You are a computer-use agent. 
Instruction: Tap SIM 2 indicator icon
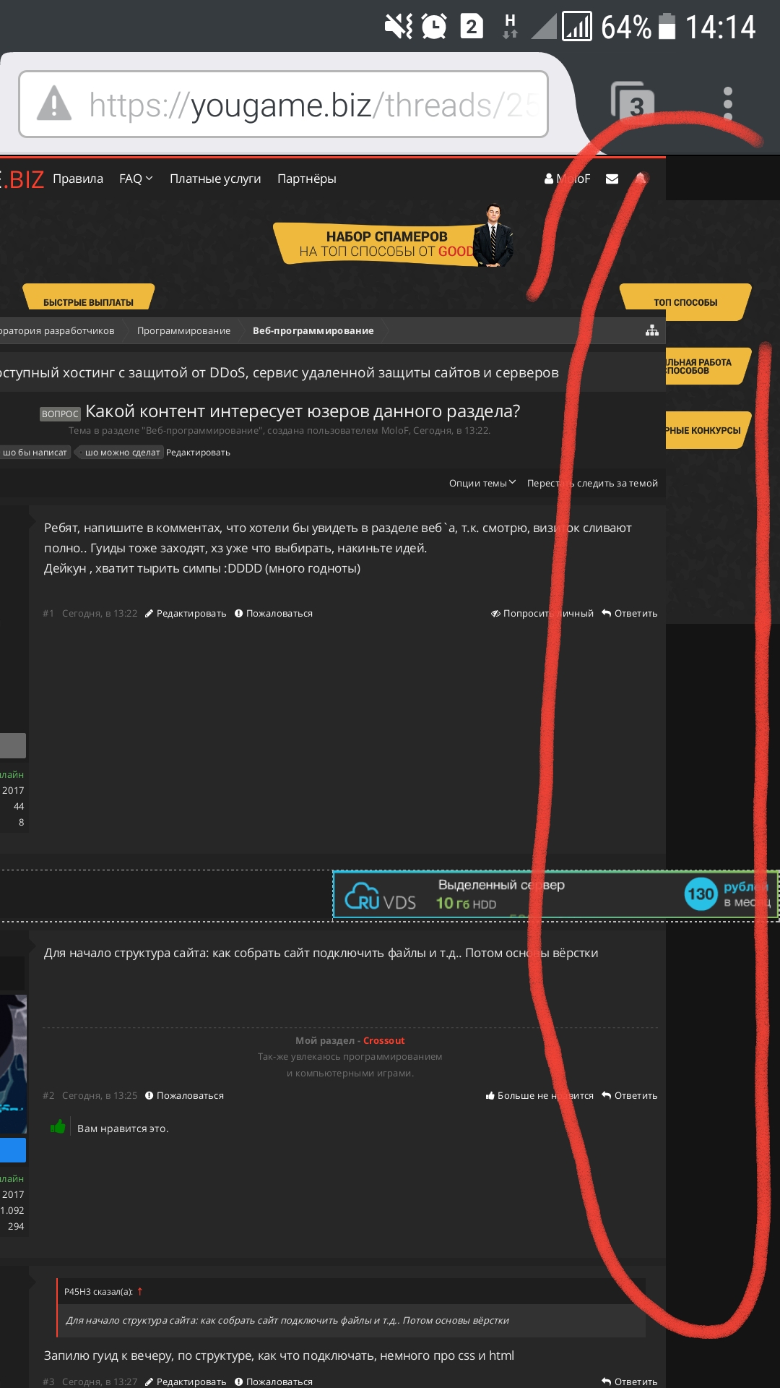[471, 27]
